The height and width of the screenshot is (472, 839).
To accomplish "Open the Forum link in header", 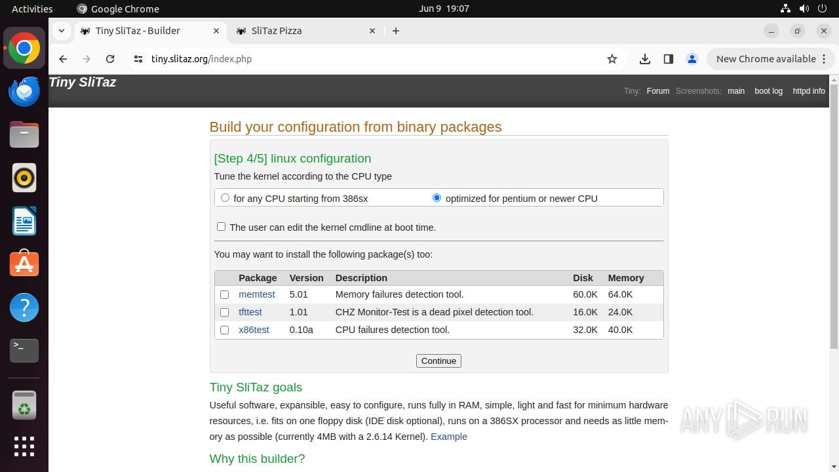I will [658, 91].
